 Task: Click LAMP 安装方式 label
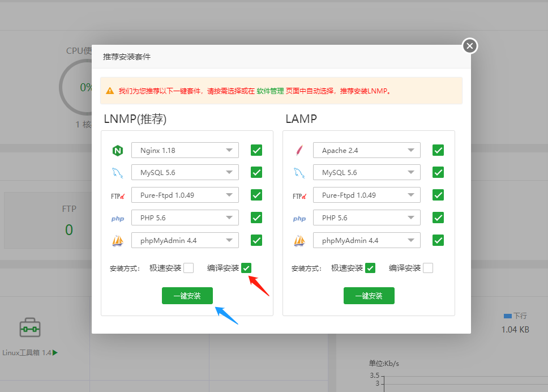(x=306, y=268)
